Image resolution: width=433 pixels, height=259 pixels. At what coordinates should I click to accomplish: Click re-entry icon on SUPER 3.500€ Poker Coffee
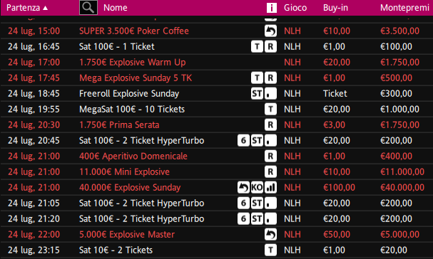tap(270, 31)
